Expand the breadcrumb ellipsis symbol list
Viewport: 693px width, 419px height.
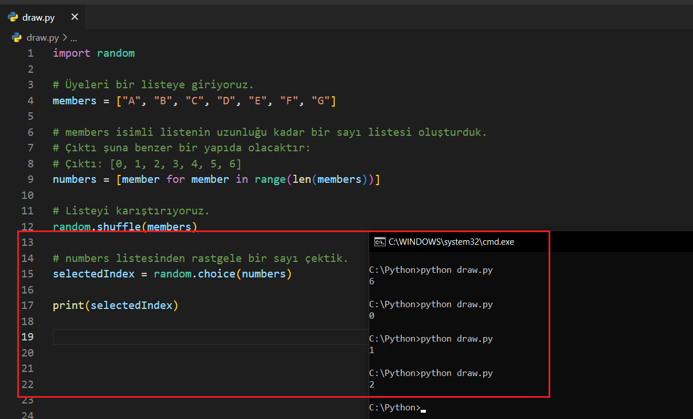pyautogui.click(x=73, y=38)
